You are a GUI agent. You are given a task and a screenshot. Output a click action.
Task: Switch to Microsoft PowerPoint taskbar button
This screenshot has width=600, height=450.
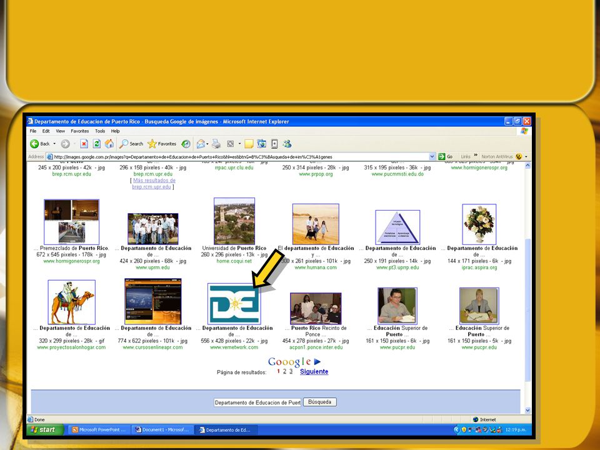[99, 430]
